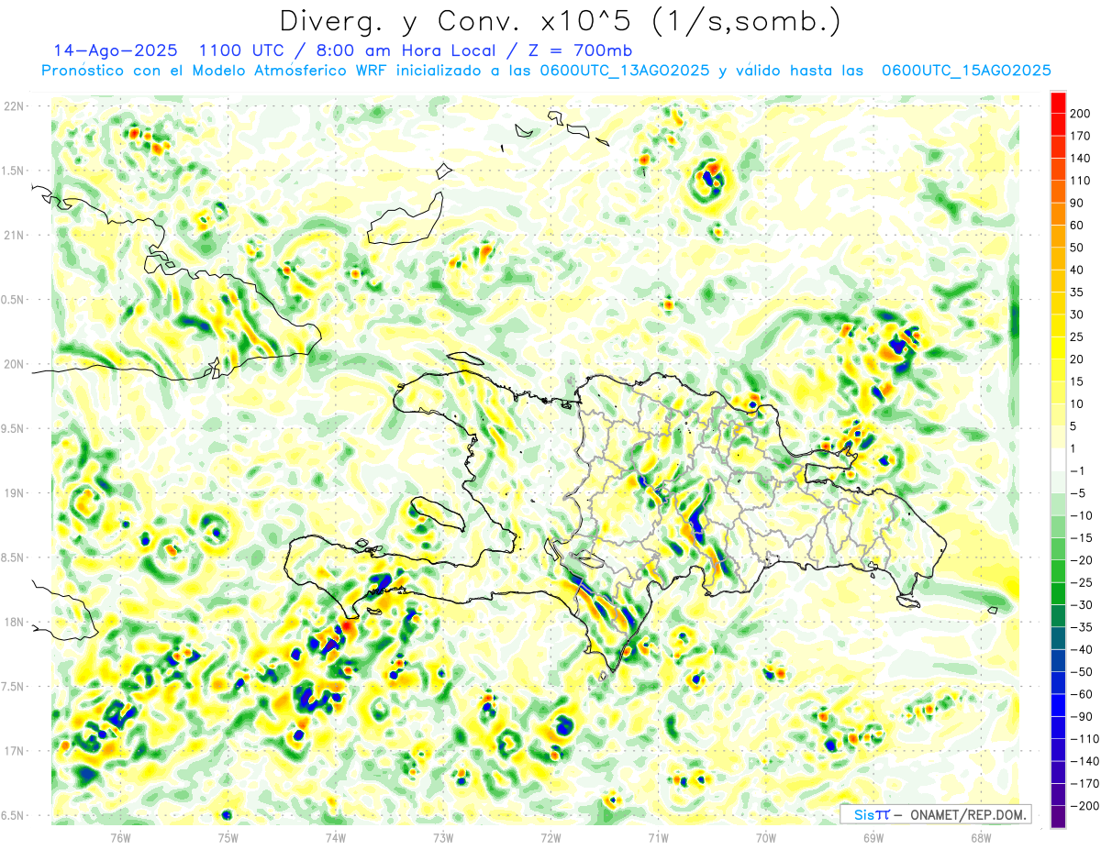Click the '75W' longitude label
Image resolution: width=1101 pixels, height=850 pixels.
[x=228, y=838]
